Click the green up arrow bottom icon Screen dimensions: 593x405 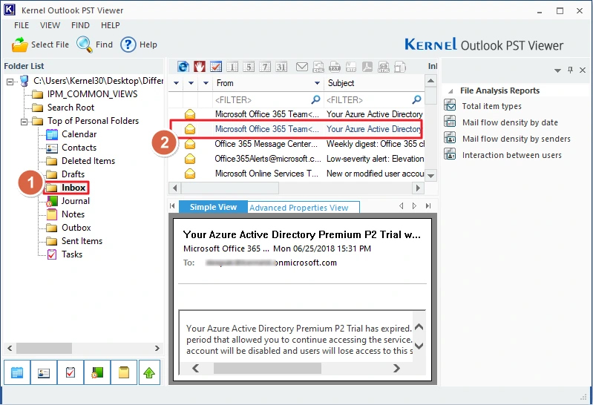(149, 372)
